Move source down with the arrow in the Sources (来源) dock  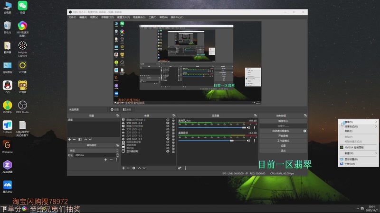[x=144, y=168]
